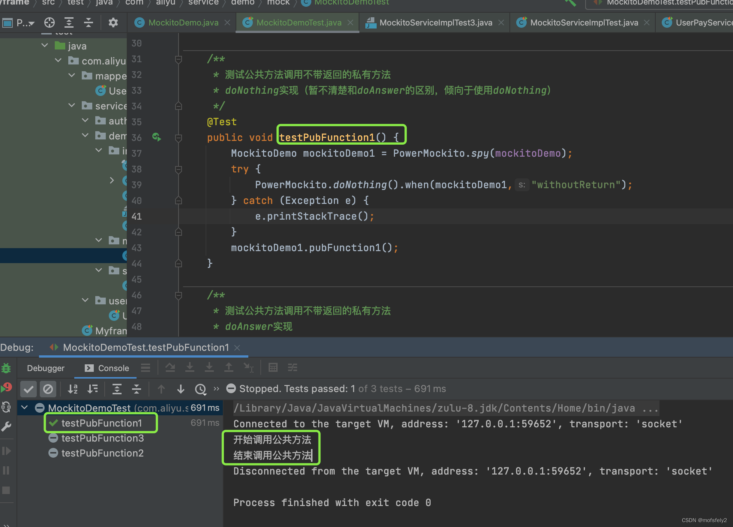Click Step Into debug icon
This screenshot has width=733, height=527.
click(190, 368)
